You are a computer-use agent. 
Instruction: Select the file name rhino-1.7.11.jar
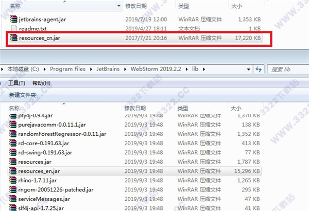pyautogui.click(x=38, y=181)
